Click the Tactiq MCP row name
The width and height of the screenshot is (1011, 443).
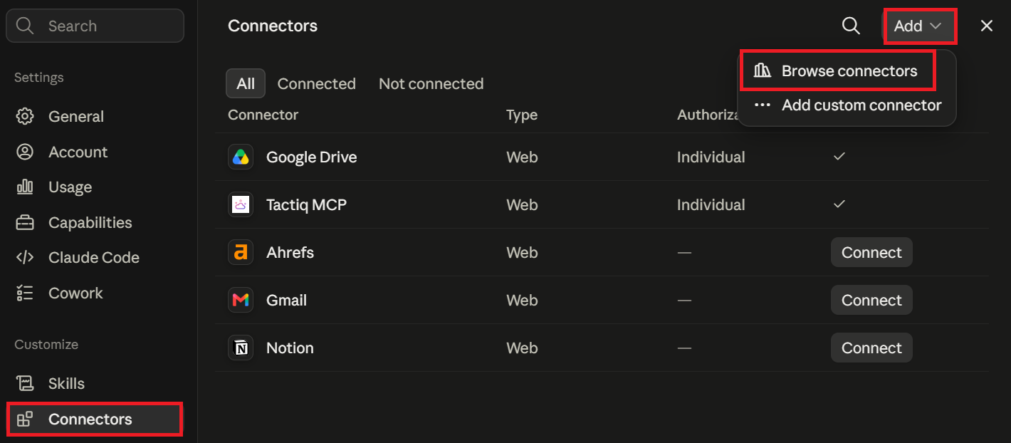tap(306, 204)
